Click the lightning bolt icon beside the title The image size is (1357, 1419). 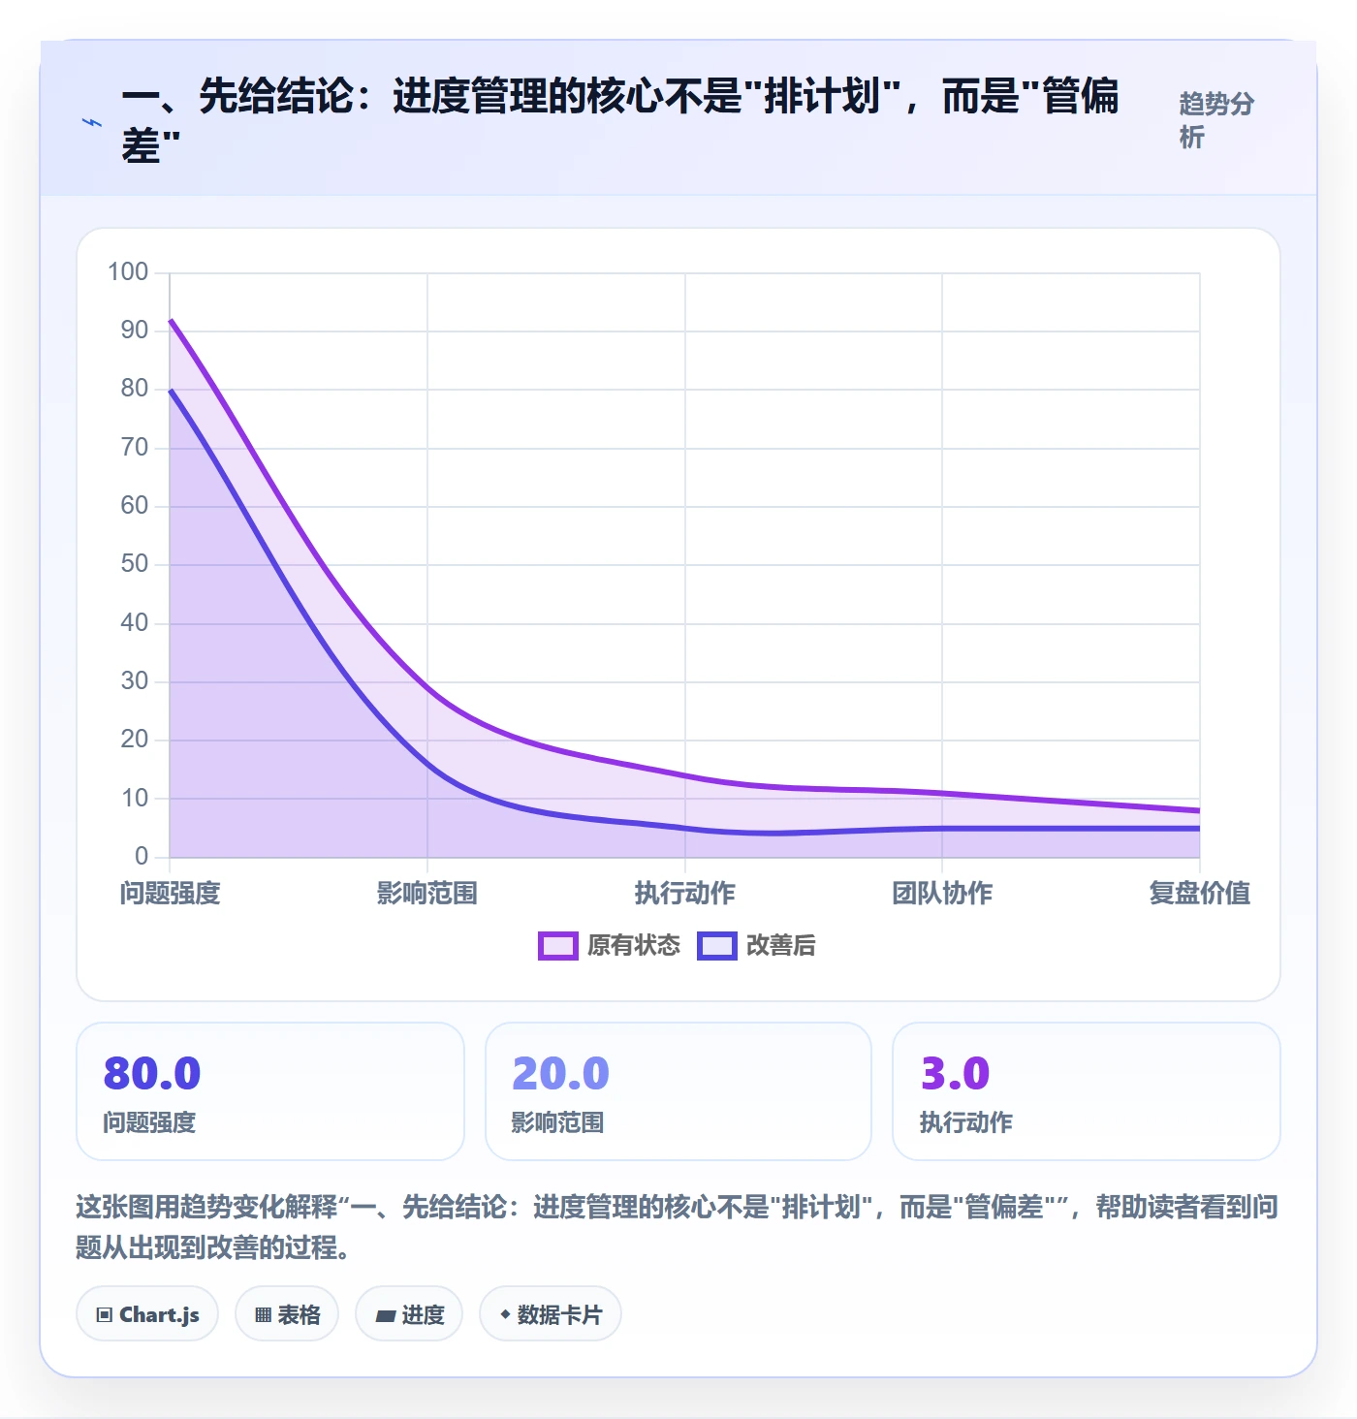coord(92,122)
